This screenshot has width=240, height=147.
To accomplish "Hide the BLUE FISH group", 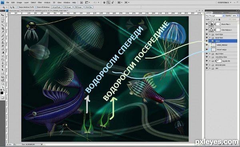I will (x=207, y=38).
